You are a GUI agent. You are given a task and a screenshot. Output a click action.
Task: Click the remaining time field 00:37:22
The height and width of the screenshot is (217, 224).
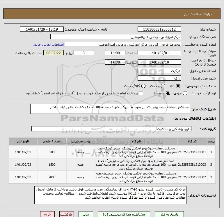54,53
